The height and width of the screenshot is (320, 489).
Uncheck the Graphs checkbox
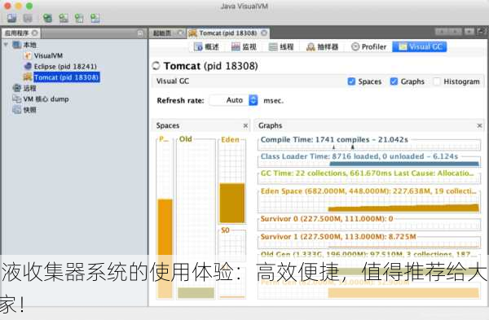394,81
